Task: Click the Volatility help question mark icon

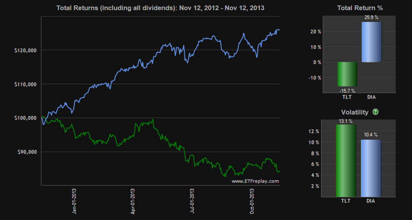Action: [x=375, y=112]
